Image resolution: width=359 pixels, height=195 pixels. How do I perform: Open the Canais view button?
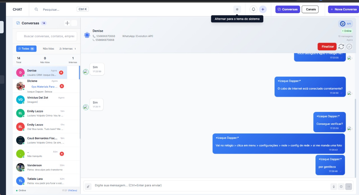[310, 9]
